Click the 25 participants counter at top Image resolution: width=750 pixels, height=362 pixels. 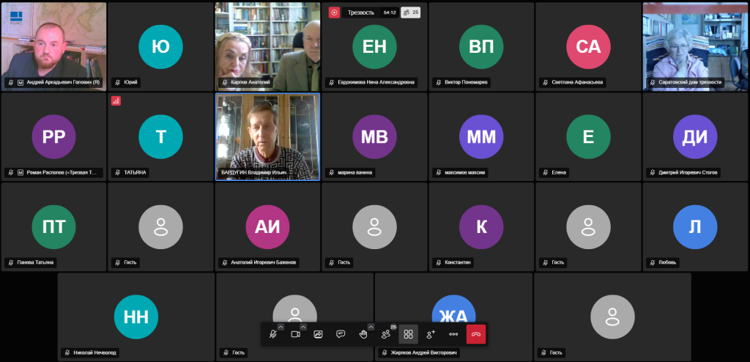click(x=412, y=12)
